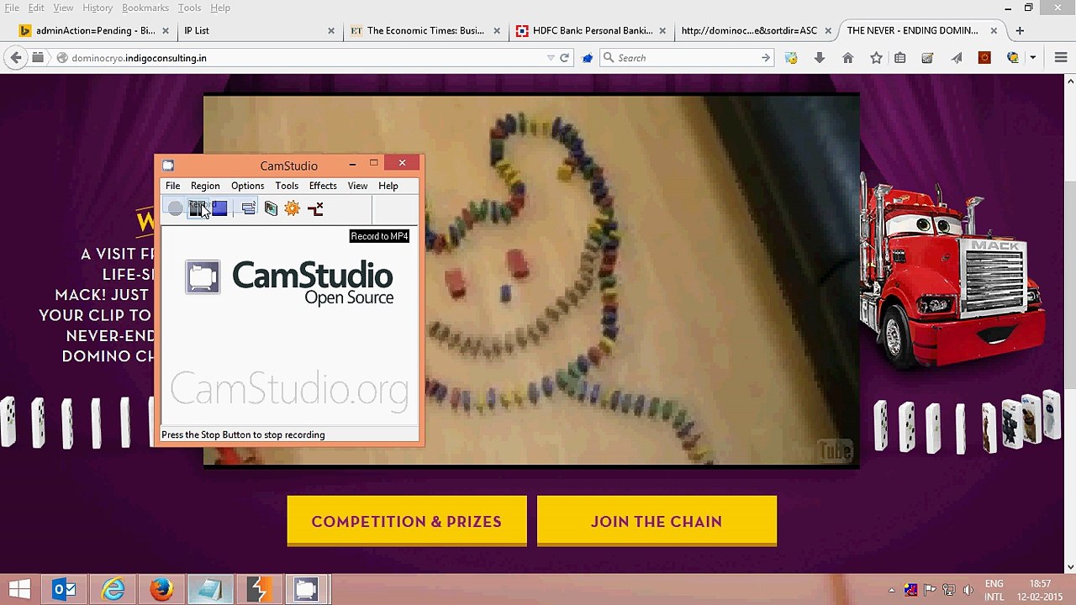Expand the toolbar extension dropdown arrow
Image resolution: width=1076 pixels, height=605 pixels.
pos(1033,58)
